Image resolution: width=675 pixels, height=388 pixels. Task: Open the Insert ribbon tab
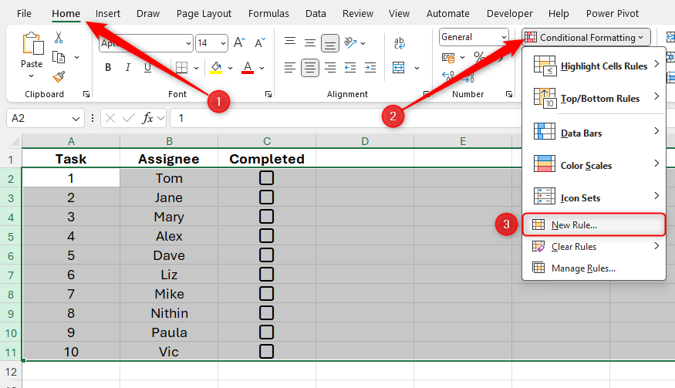pyautogui.click(x=108, y=13)
